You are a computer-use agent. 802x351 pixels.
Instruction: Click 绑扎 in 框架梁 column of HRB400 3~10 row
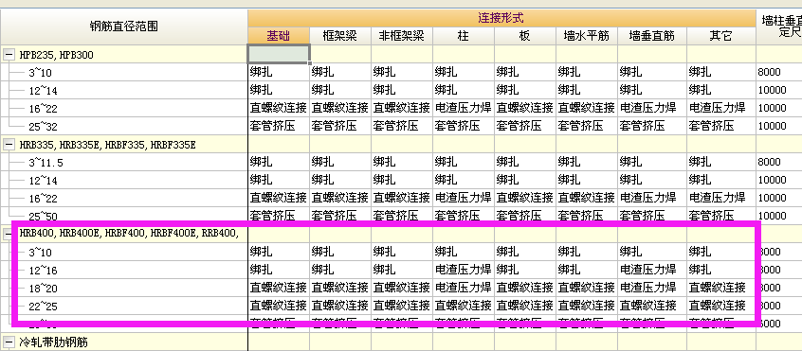point(322,251)
